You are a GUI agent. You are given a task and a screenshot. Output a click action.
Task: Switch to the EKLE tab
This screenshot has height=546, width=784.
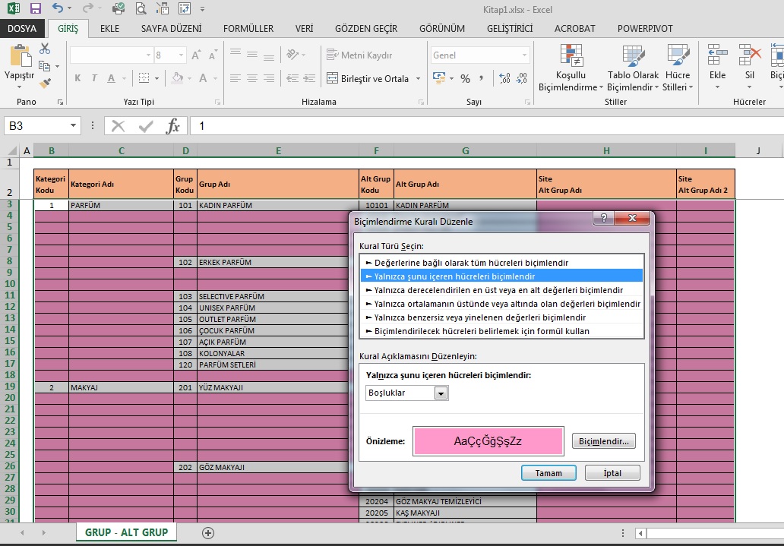109,29
